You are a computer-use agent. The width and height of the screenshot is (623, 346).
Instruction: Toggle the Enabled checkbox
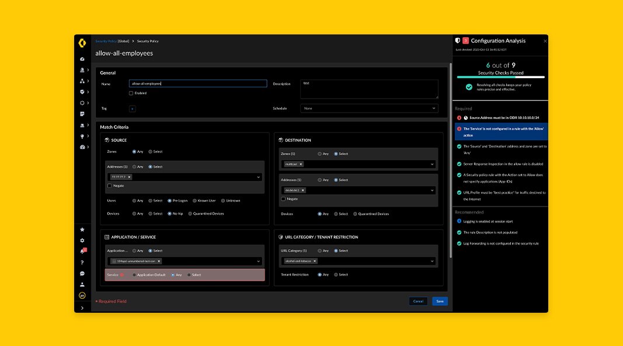click(x=131, y=93)
